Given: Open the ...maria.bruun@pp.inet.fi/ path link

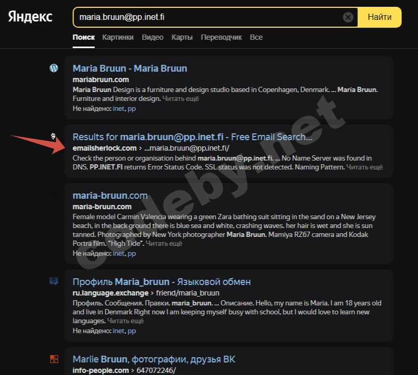Looking at the screenshot, I should tap(187, 148).
